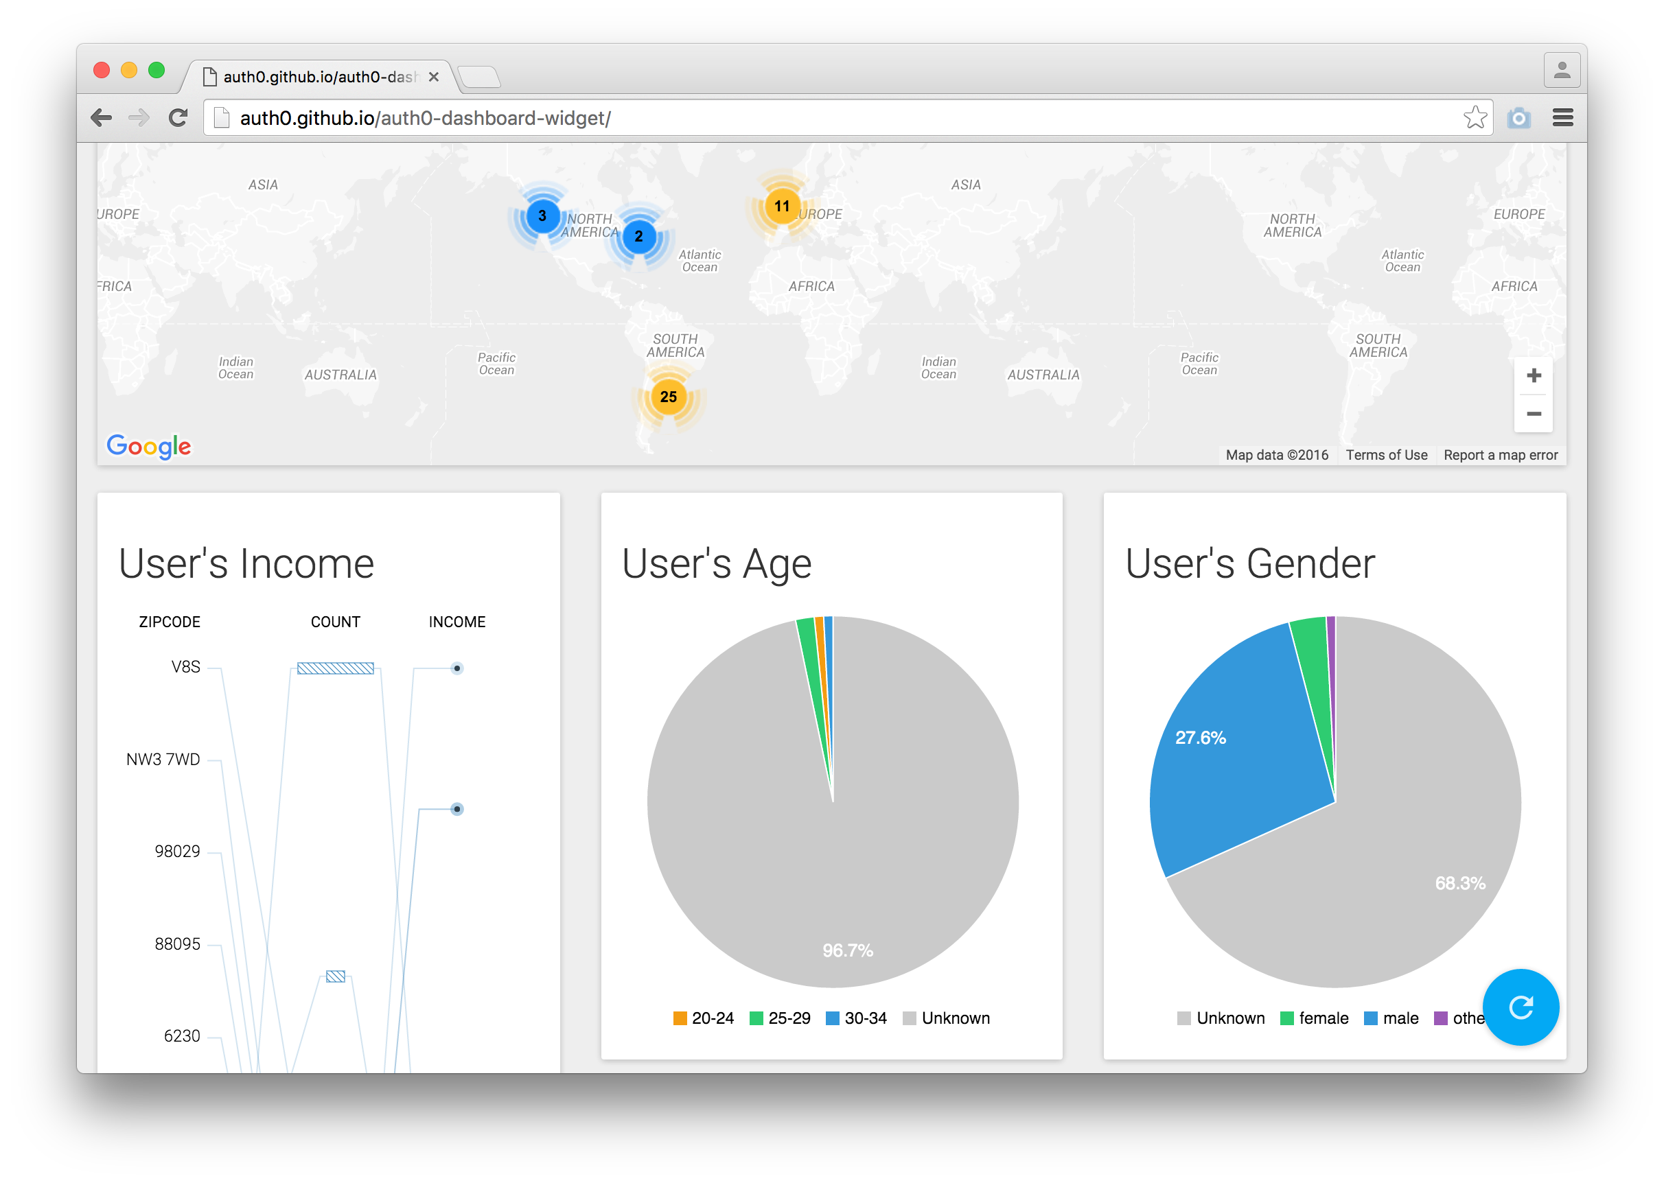The image size is (1664, 1183).
Task: Click Report a map error link
Action: [x=1500, y=455]
